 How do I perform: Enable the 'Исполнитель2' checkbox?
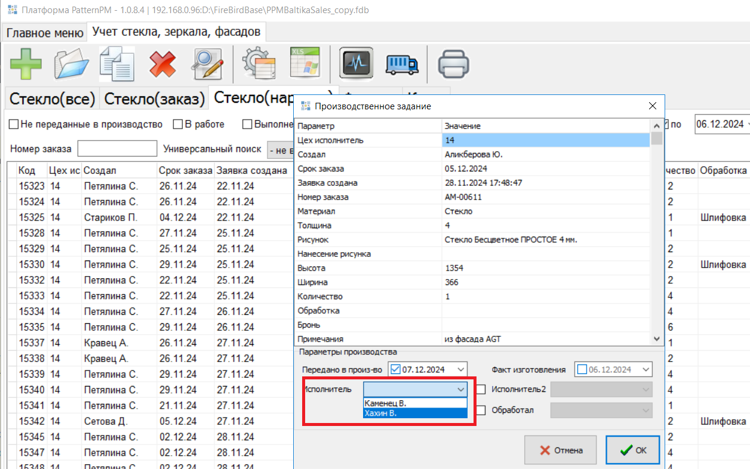click(x=481, y=390)
